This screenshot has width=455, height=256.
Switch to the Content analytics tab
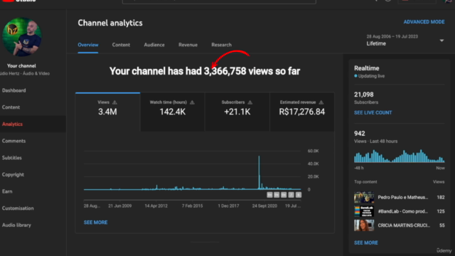point(121,45)
